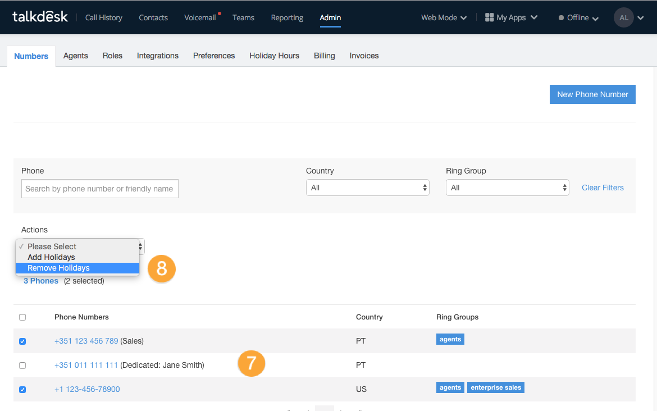The image size is (657, 411).
Task: Switch to the Preferences tab
Action: click(214, 56)
